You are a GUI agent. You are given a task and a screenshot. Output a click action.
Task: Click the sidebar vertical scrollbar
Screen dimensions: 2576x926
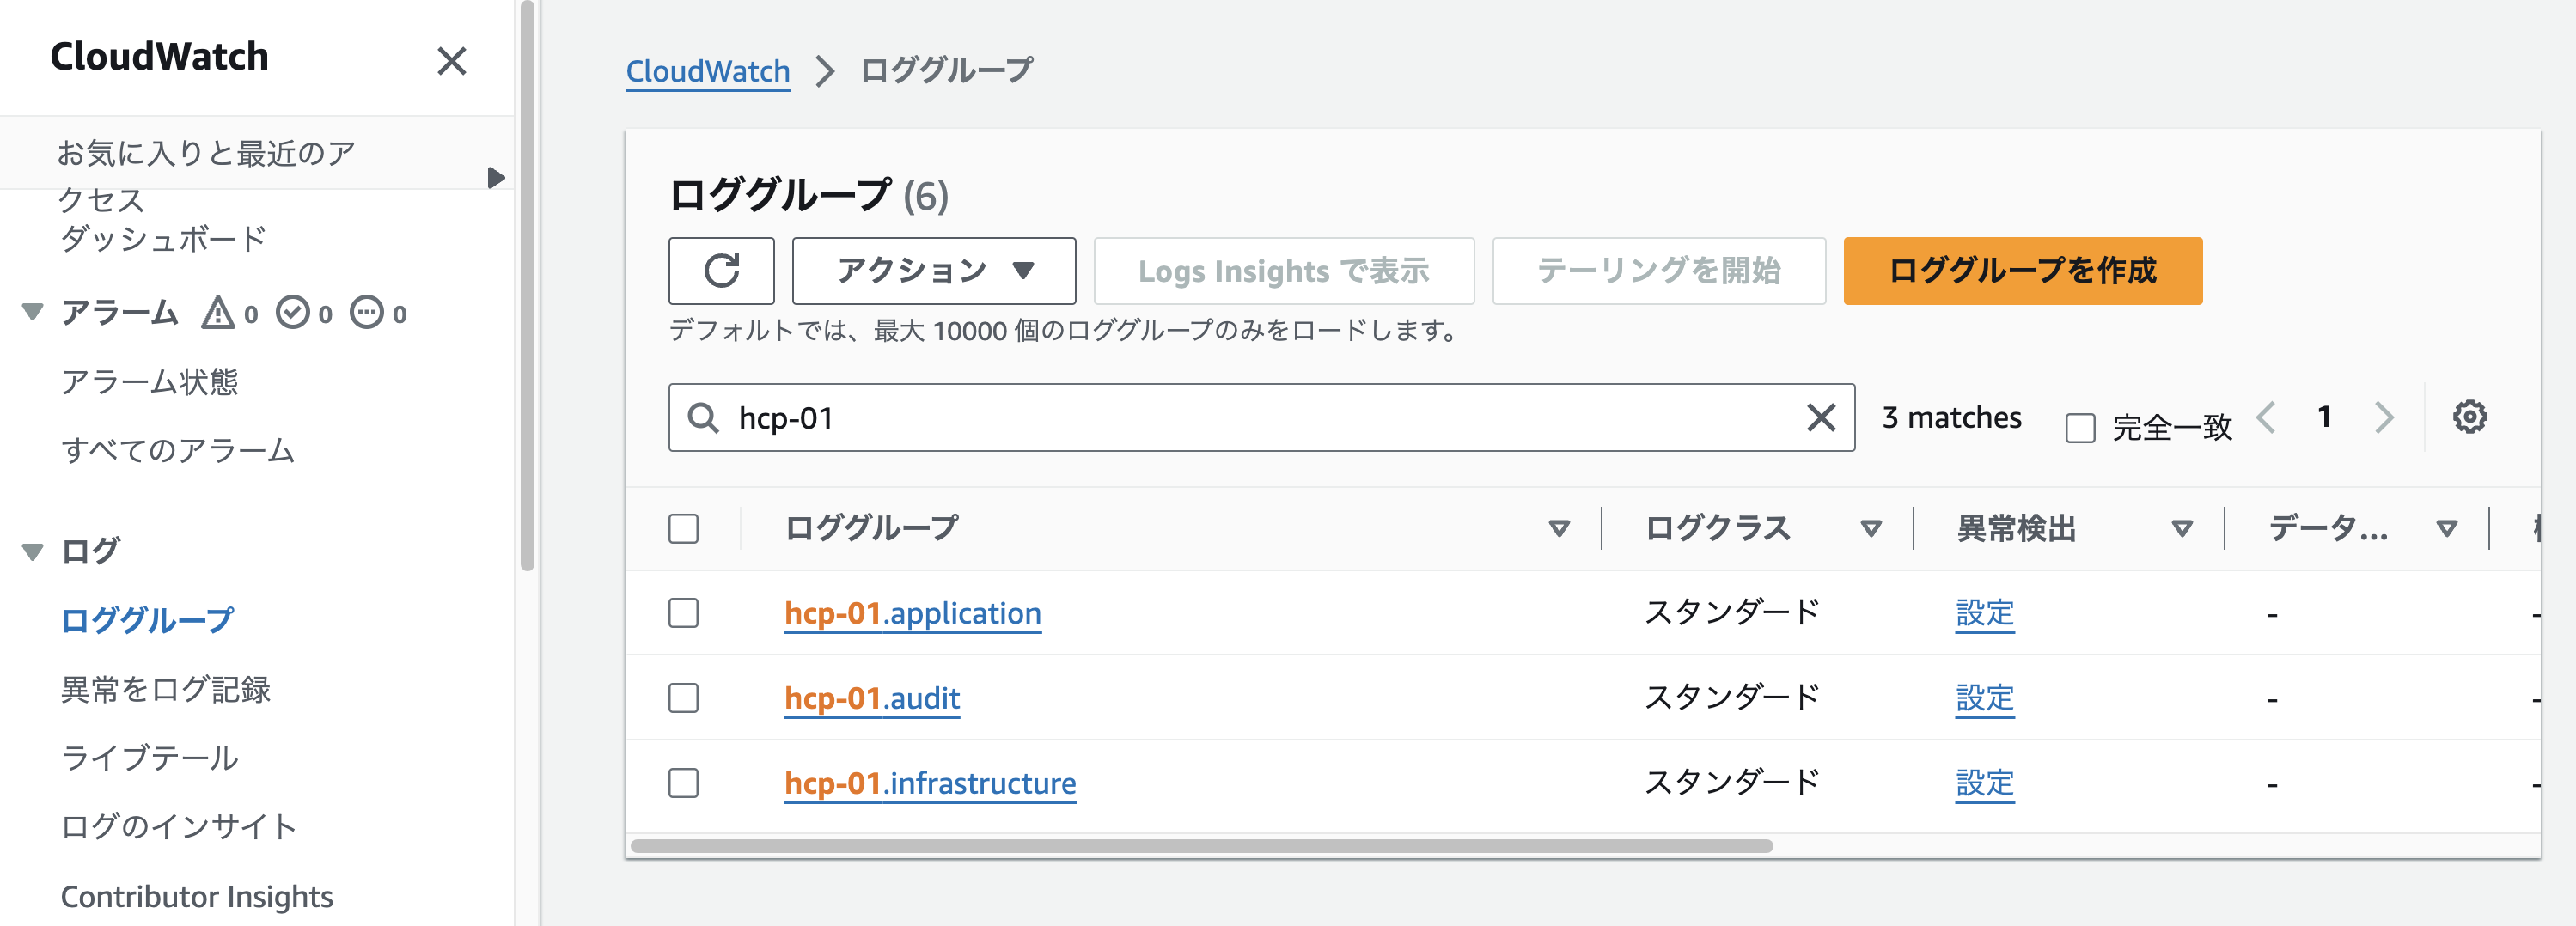[x=528, y=285]
